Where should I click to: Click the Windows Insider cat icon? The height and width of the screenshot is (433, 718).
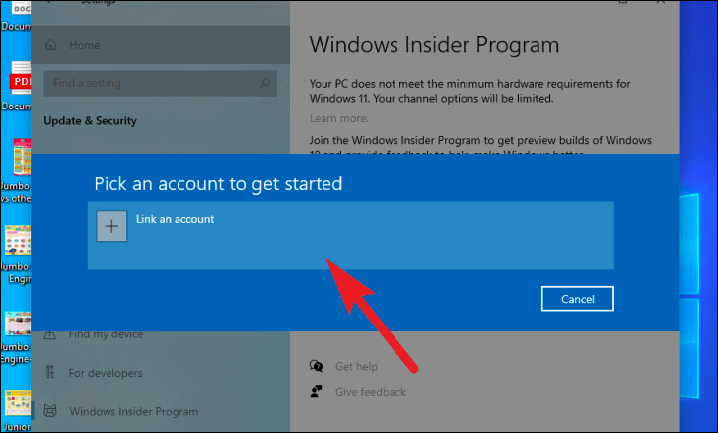click(x=50, y=411)
